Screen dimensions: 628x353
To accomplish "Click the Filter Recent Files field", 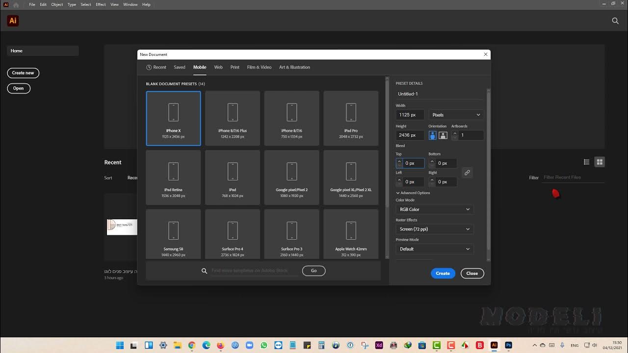I will click(x=573, y=177).
